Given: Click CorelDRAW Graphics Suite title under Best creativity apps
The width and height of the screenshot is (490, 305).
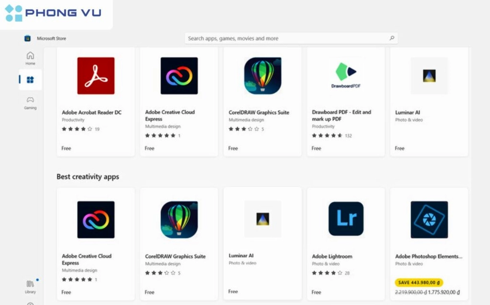Looking at the screenshot, I should (175, 257).
